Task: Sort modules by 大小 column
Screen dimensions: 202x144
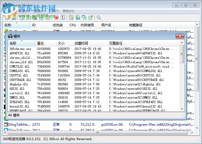Action: pyautogui.click(x=64, y=43)
